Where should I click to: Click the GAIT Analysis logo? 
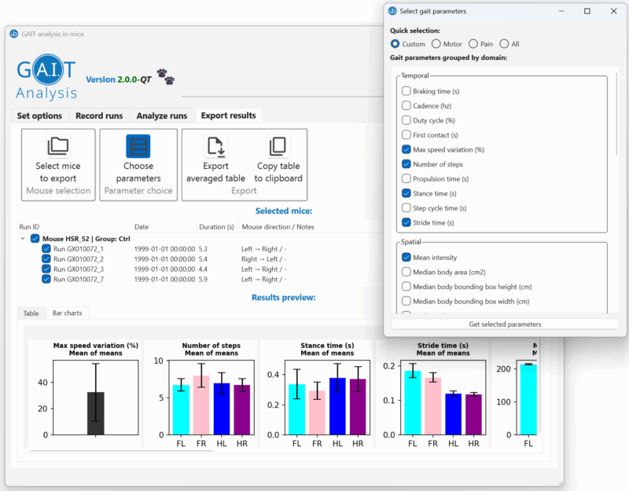(47, 77)
